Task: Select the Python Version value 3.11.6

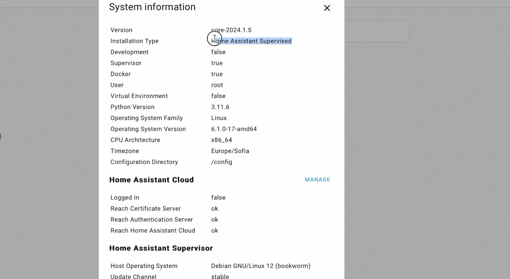Action: (x=219, y=107)
